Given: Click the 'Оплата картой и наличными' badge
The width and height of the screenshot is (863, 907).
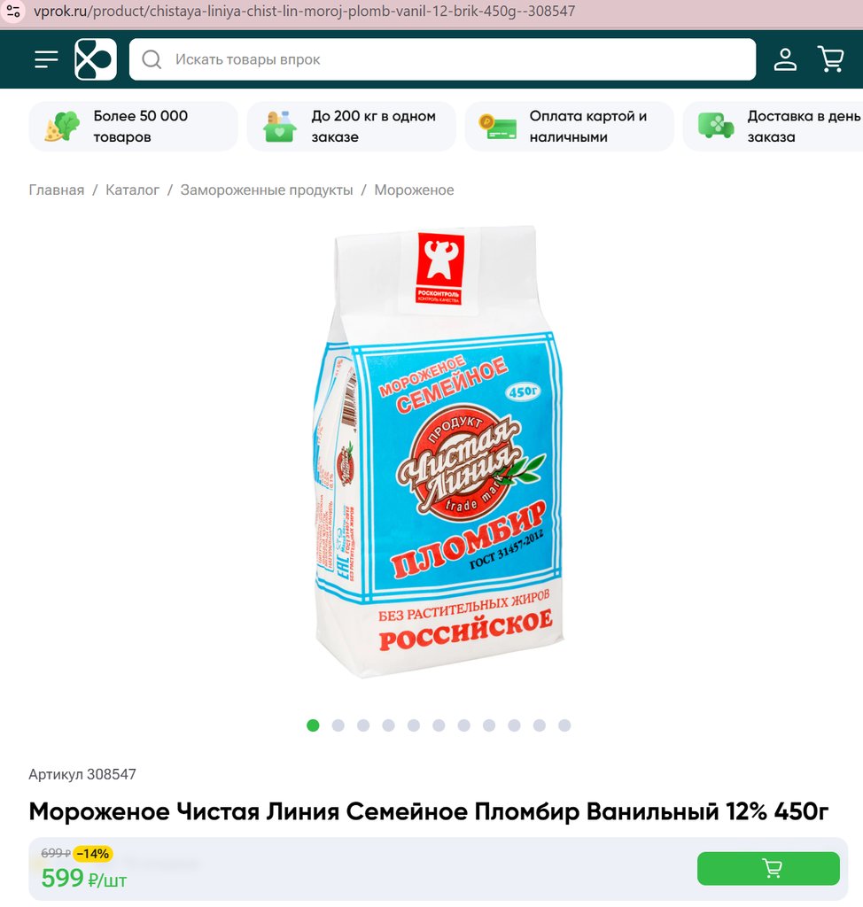Looking at the screenshot, I should tap(570, 127).
